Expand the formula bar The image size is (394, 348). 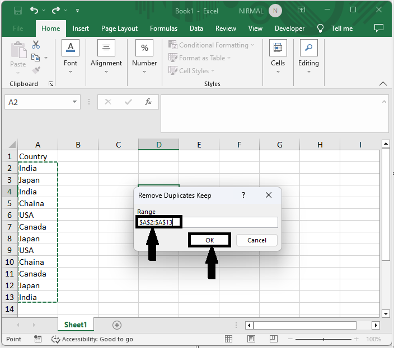[384, 102]
